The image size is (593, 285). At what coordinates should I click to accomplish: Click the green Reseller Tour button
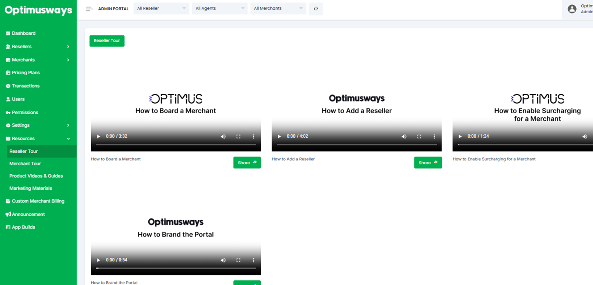coord(107,41)
